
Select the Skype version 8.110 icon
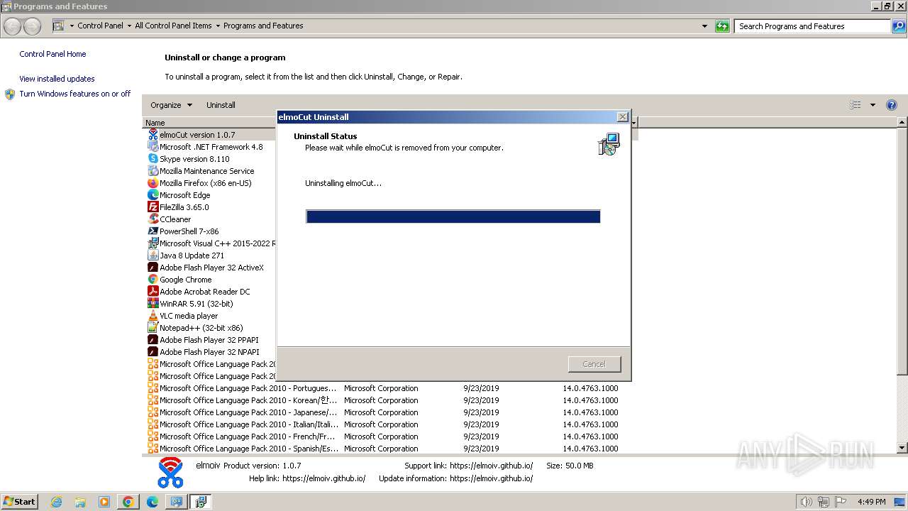[153, 159]
